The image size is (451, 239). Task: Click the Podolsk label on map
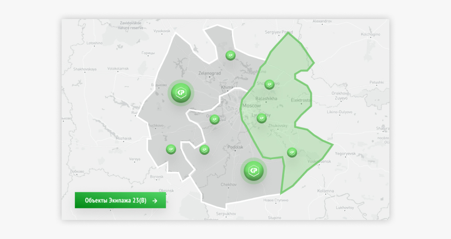pos(236,147)
